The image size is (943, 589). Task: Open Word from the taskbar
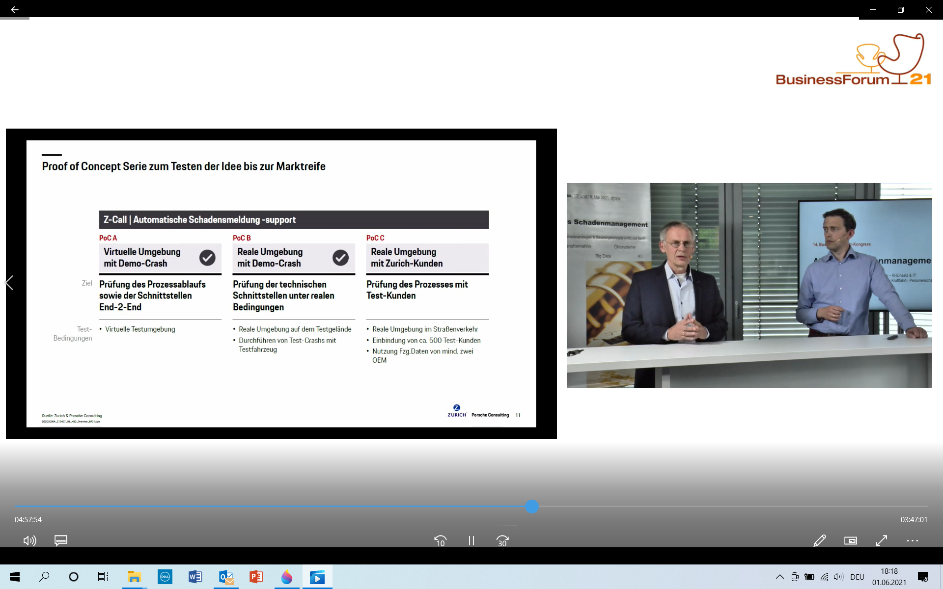tap(195, 577)
